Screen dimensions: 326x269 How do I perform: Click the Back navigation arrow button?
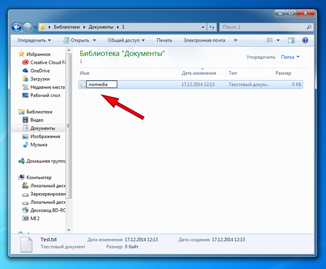16,26
